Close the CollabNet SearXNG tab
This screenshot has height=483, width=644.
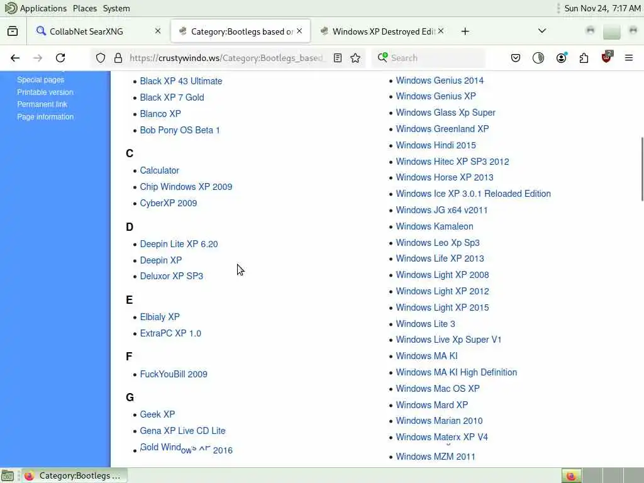[158, 31]
